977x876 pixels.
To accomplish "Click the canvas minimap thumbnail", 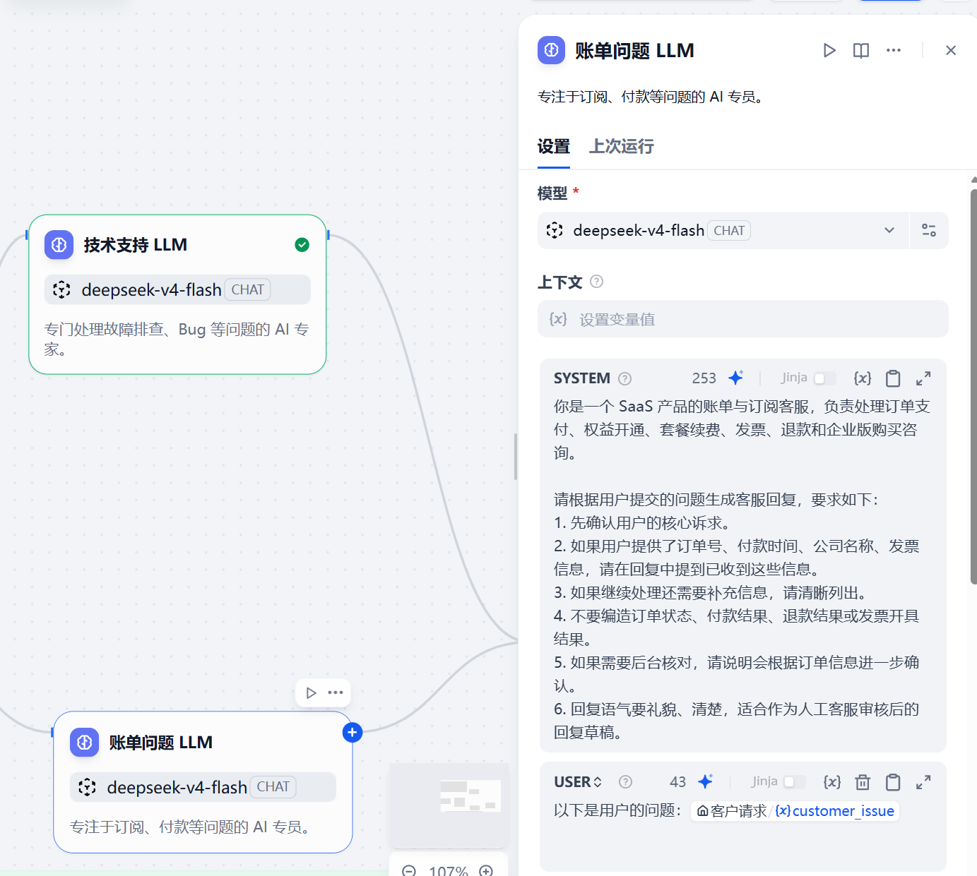I will click(x=449, y=805).
